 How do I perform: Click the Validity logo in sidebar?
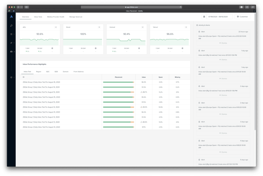11,16
